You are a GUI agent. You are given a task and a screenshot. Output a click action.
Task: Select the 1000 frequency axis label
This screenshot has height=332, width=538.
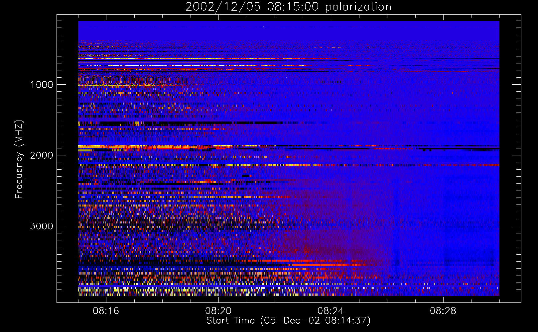[x=42, y=85]
